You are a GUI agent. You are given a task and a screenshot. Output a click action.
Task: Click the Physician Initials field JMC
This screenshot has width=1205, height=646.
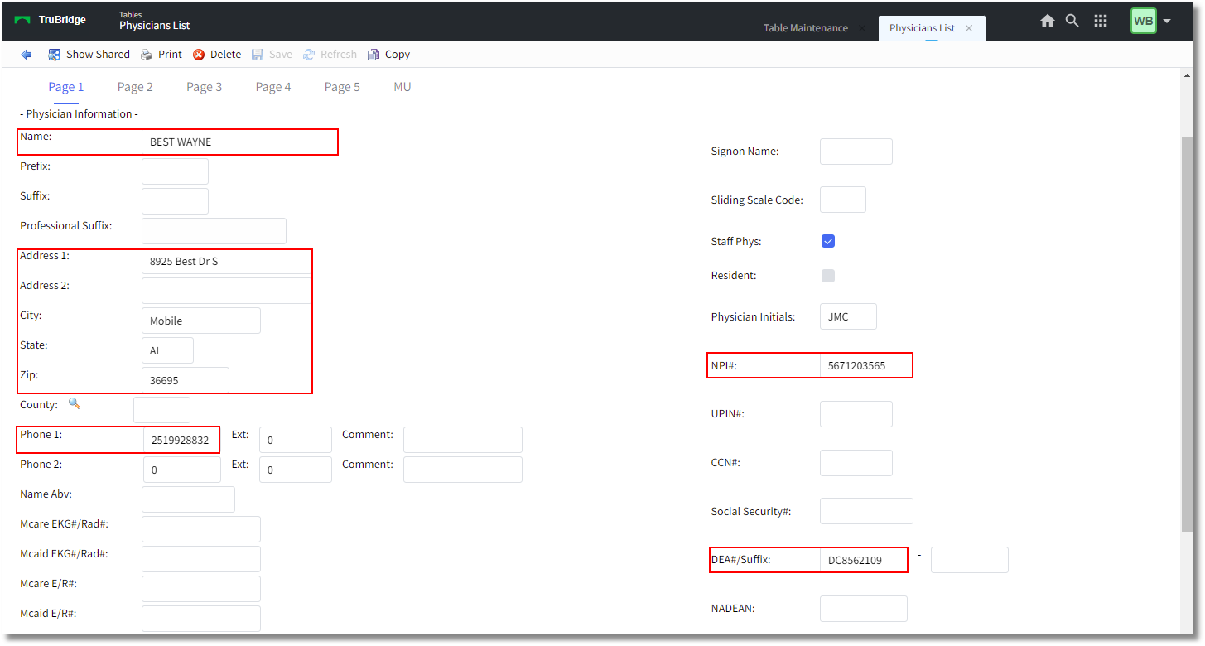[x=848, y=316]
